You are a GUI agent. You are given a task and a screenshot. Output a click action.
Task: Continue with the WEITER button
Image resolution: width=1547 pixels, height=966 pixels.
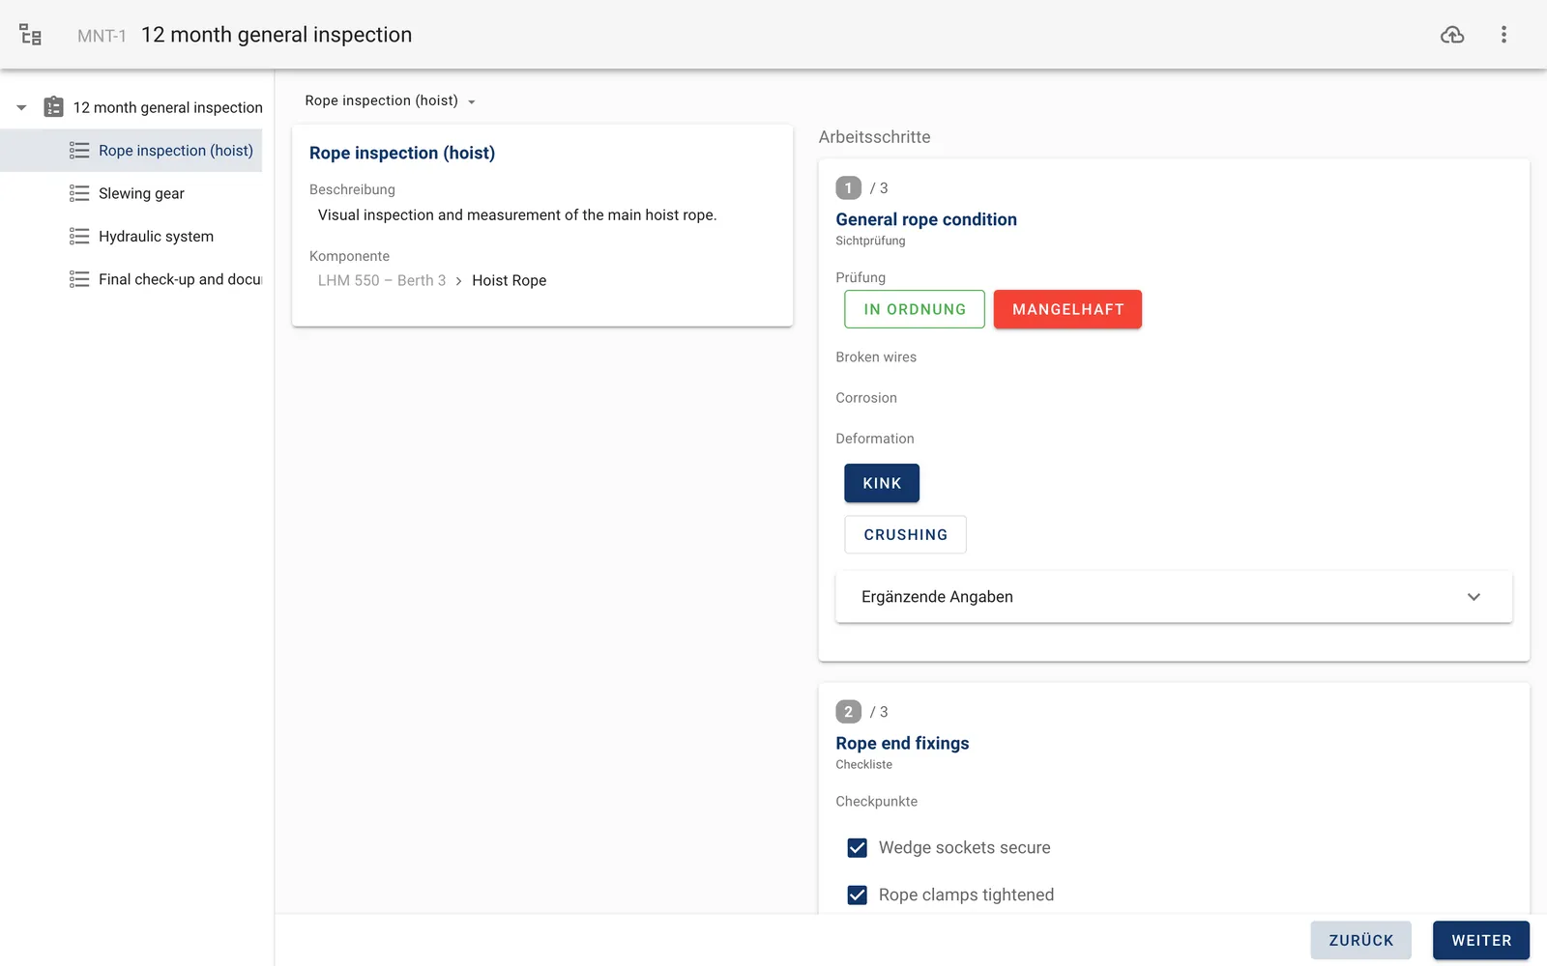(1481, 940)
